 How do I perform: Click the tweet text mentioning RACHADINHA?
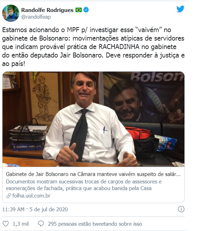(x=93, y=47)
